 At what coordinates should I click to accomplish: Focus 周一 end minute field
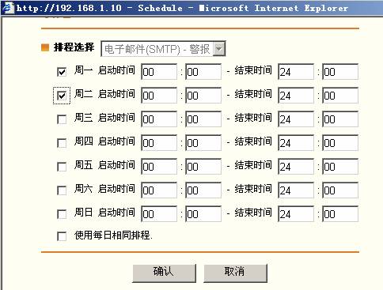coord(340,71)
